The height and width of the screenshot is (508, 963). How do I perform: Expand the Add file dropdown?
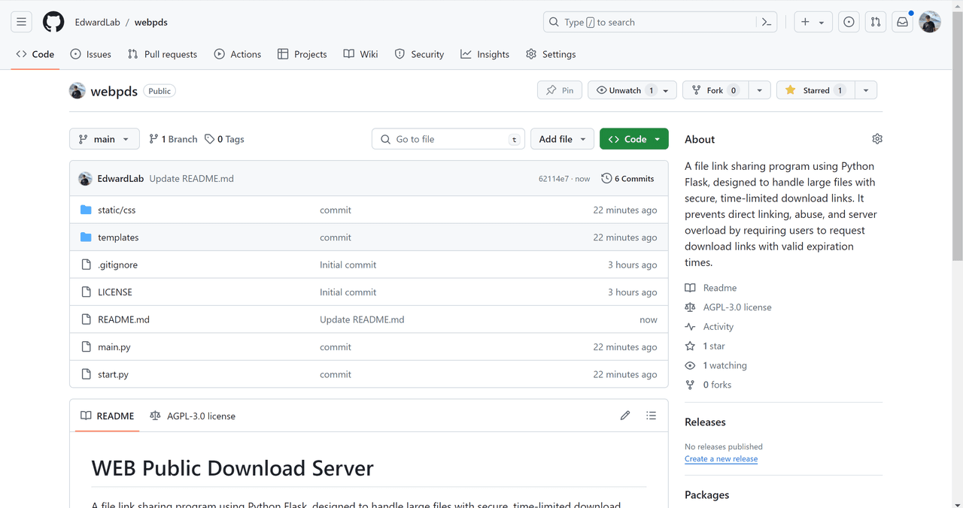(562, 139)
